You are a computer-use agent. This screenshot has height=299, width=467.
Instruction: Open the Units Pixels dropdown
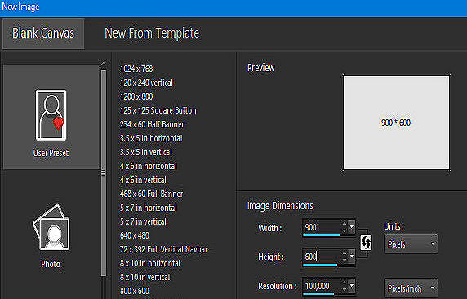click(411, 244)
